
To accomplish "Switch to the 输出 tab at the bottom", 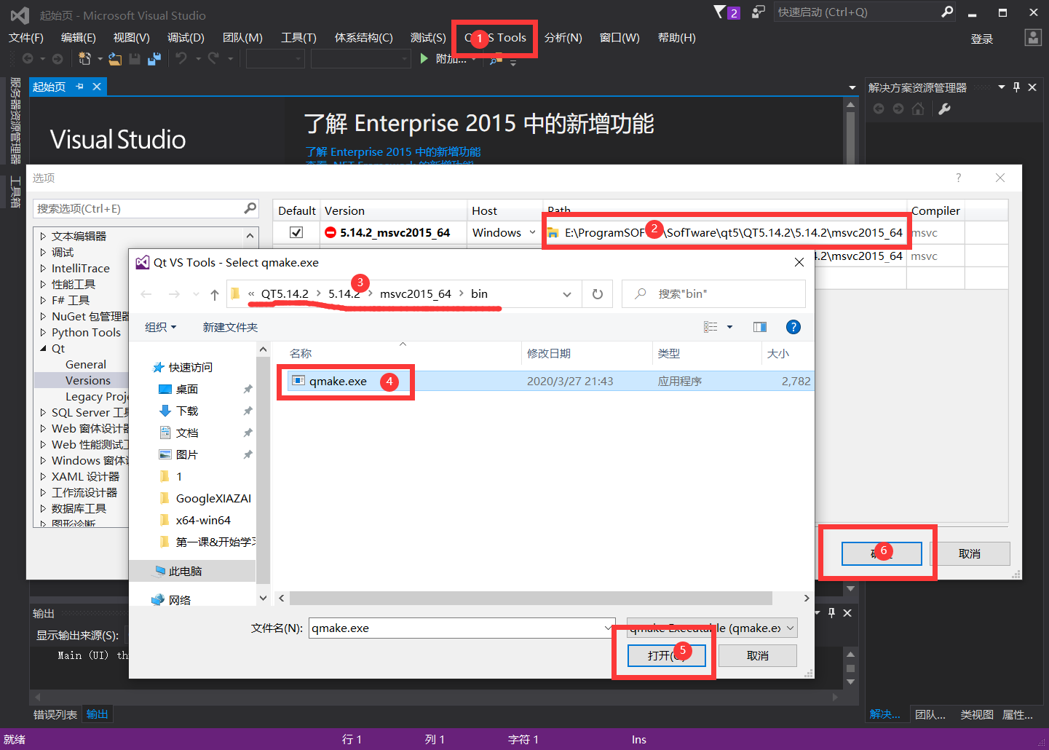I will 97,714.
